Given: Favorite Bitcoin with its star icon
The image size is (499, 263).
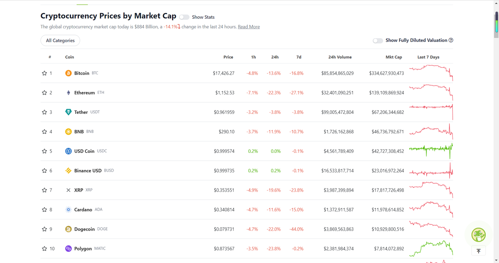Looking at the screenshot, I should point(44,73).
